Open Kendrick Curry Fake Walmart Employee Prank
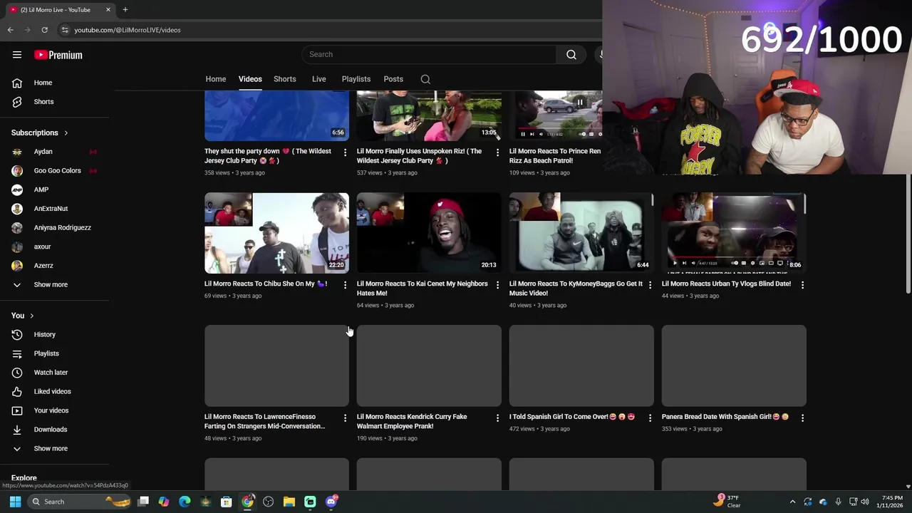This screenshot has height=513, width=912. (x=412, y=422)
